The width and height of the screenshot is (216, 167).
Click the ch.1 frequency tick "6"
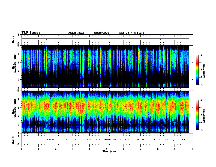tap(19, 62)
